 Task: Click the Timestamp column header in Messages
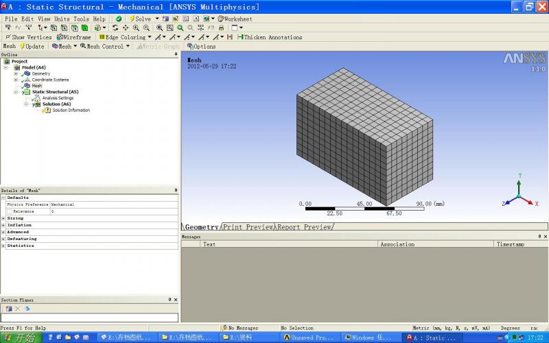[521, 244]
